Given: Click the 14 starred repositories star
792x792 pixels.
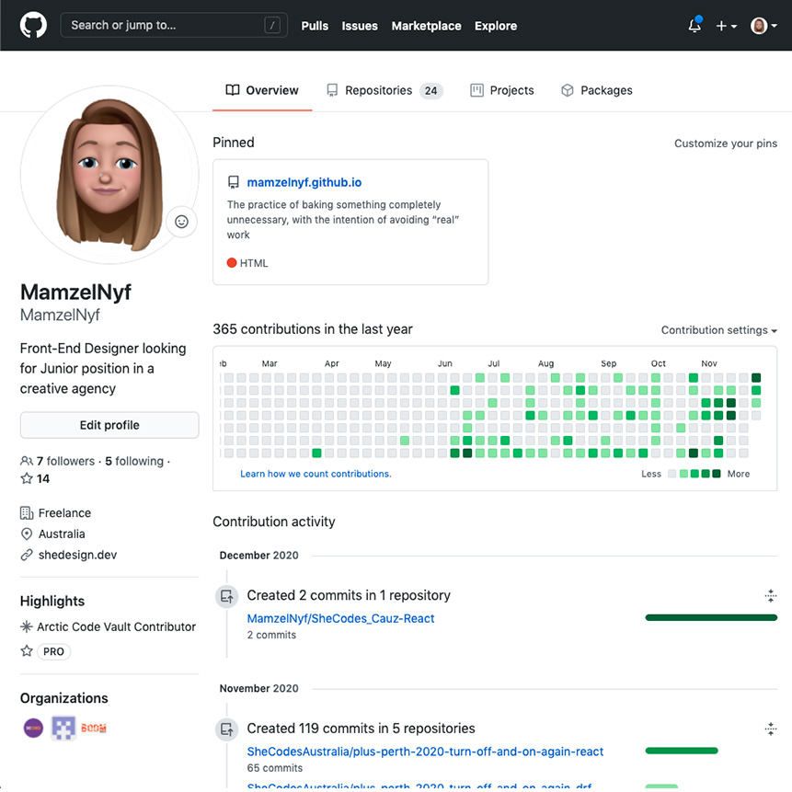Looking at the screenshot, I should click(28, 478).
